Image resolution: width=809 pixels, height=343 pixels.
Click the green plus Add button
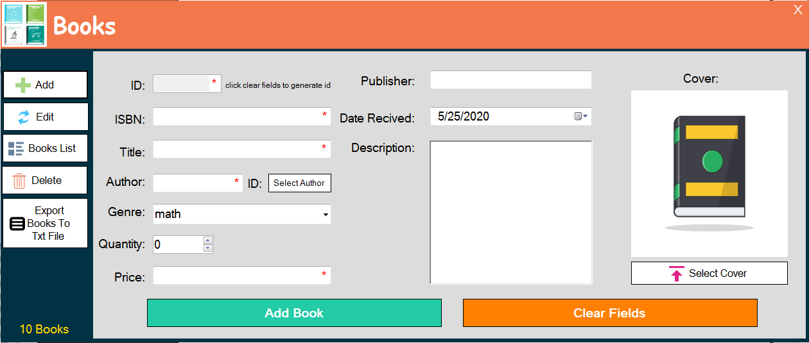pos(45,85)
